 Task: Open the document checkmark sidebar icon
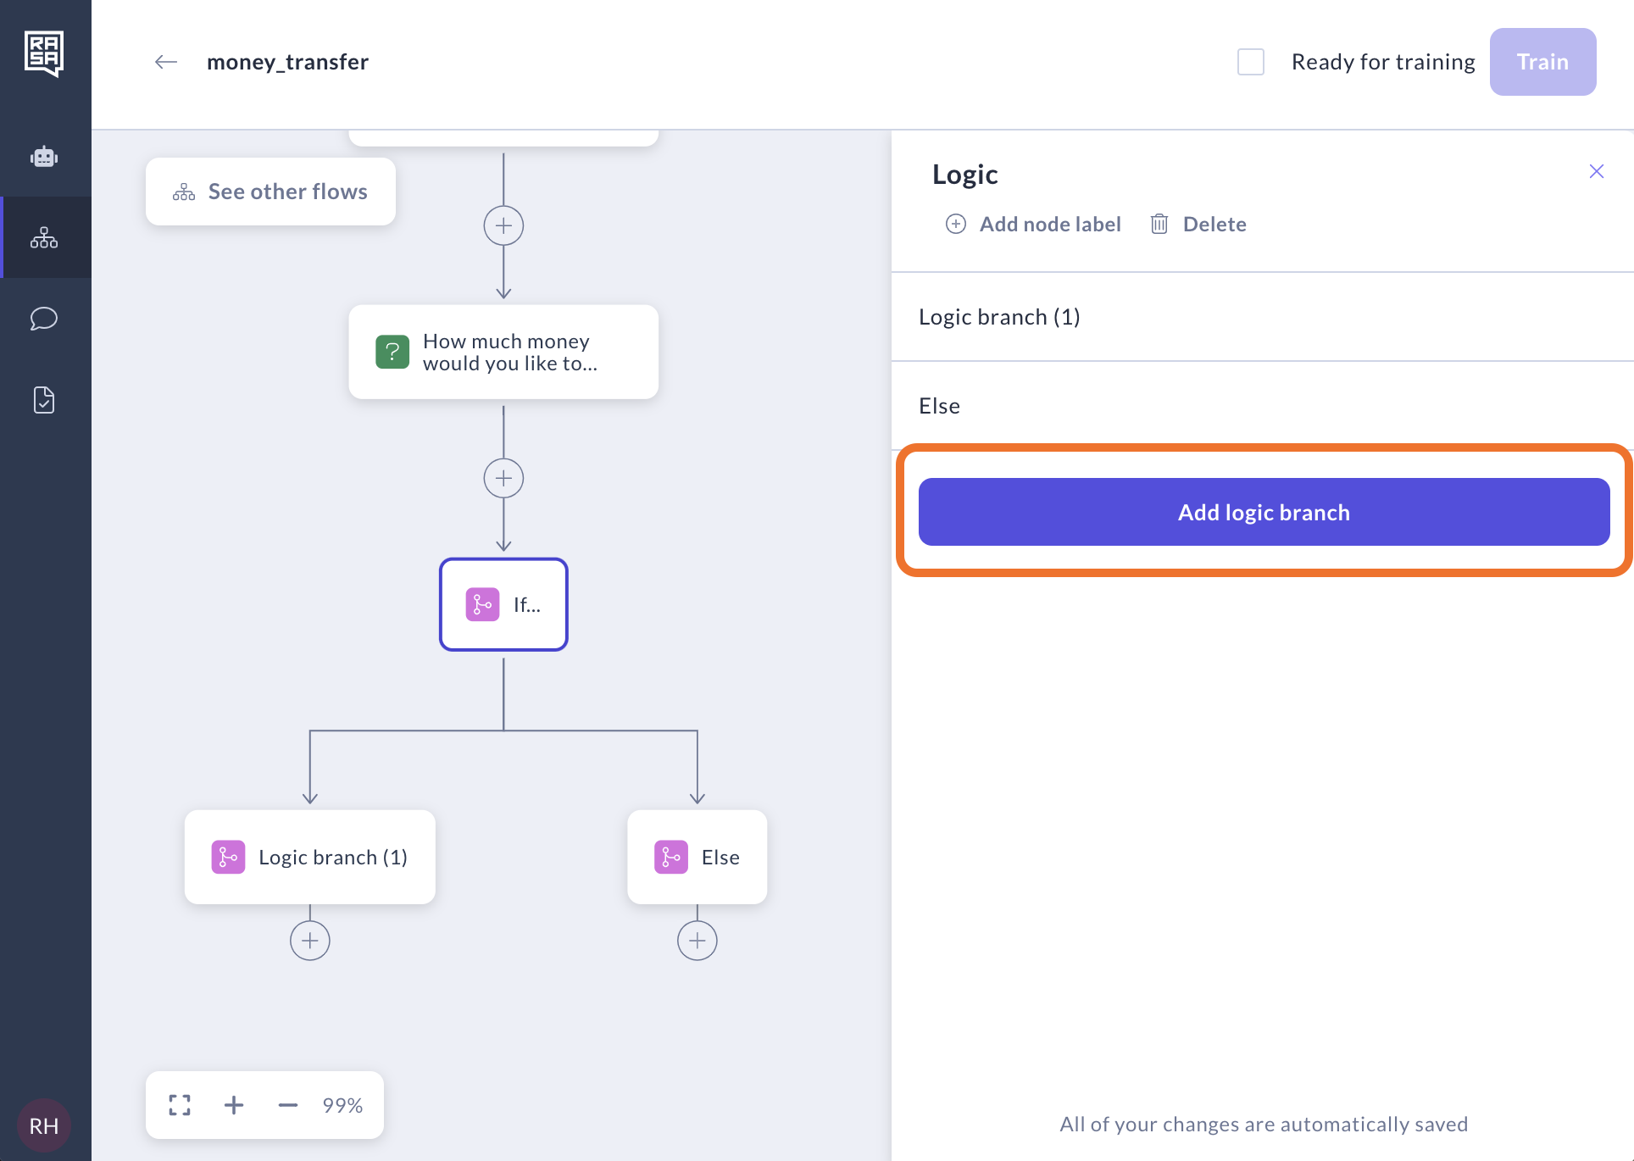click(x=44, y=400)
